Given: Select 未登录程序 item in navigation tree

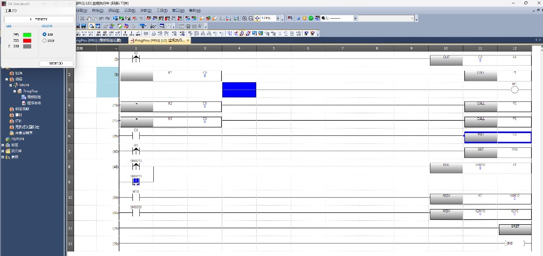Looking at the screenshot, I should click(x=23, y=133).
